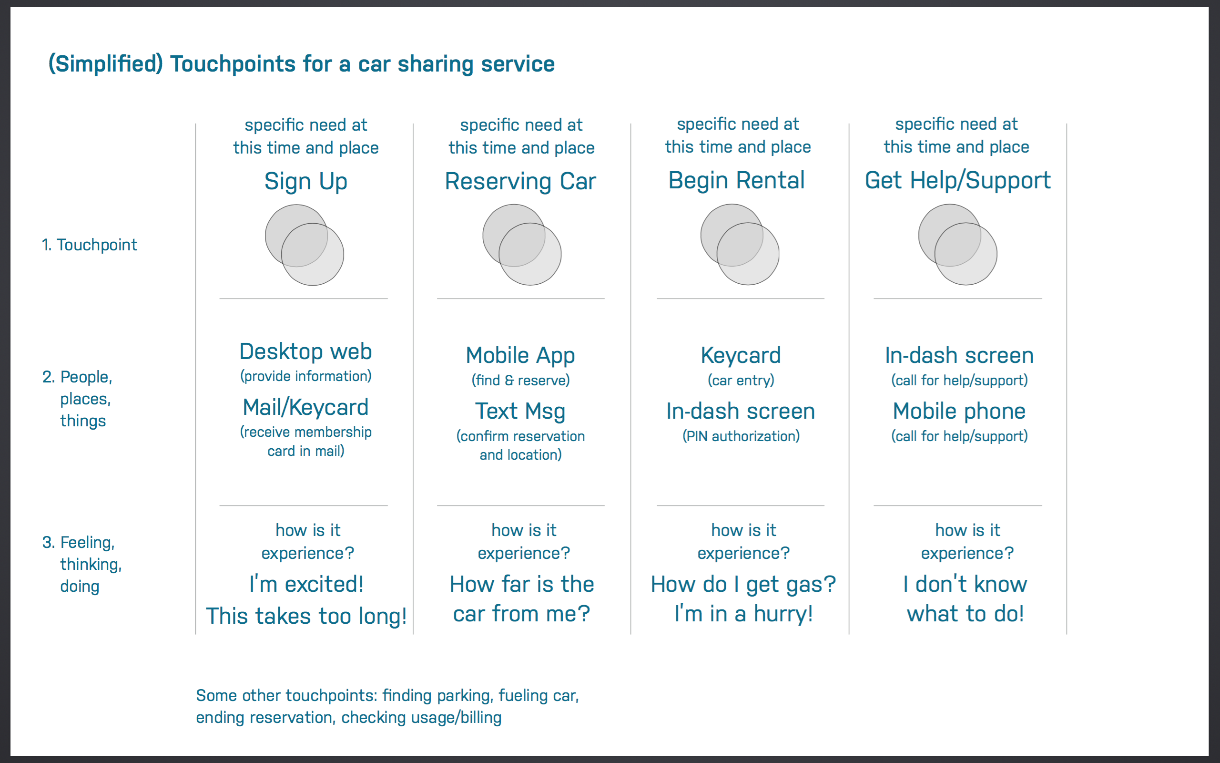Viewport: 1220px width, 763px height.
Task: Select the "Some other touchpoints" footnote text
Action: pyautogui.click(x=387, y=706)
